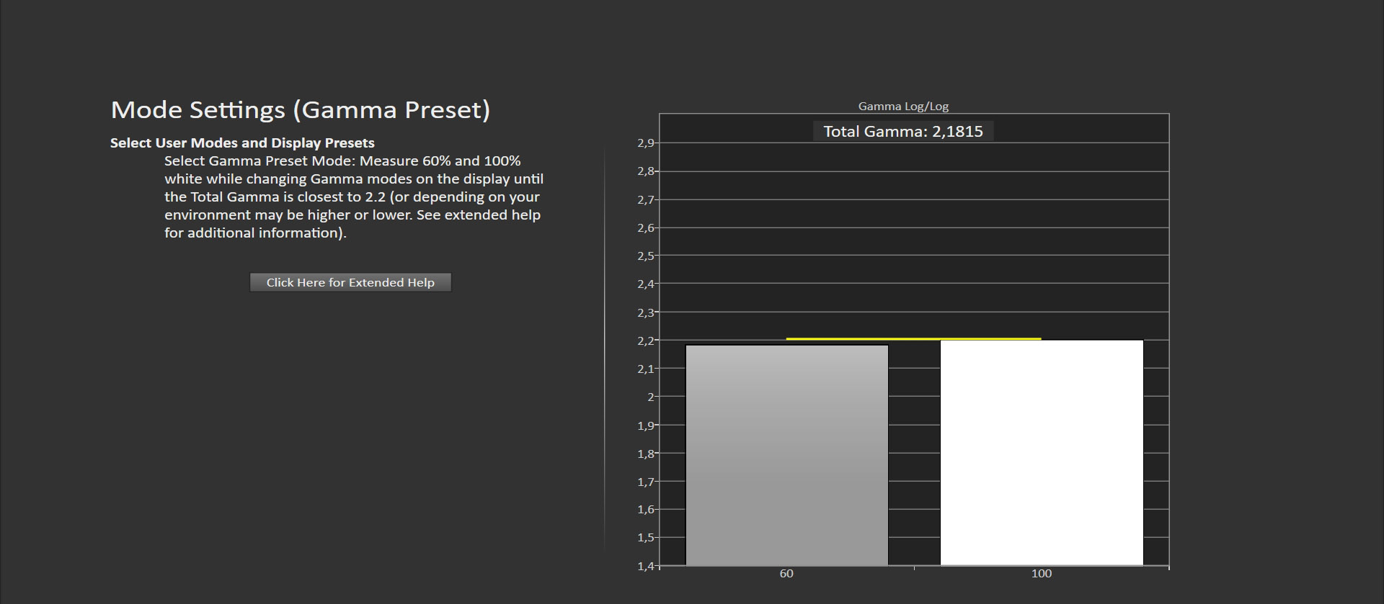Click the 1,4 value on the y-axis
Viewport: 1384px width, 604px height.
645,566
